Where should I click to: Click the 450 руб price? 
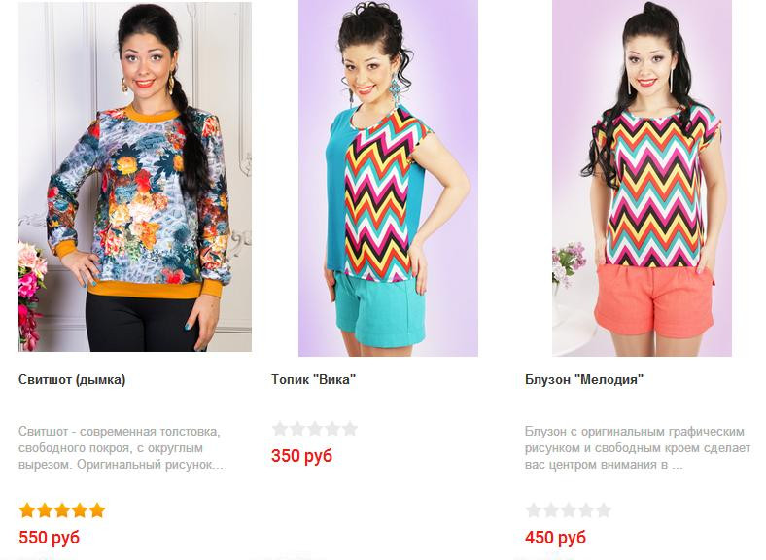click(x=555, y=538)
